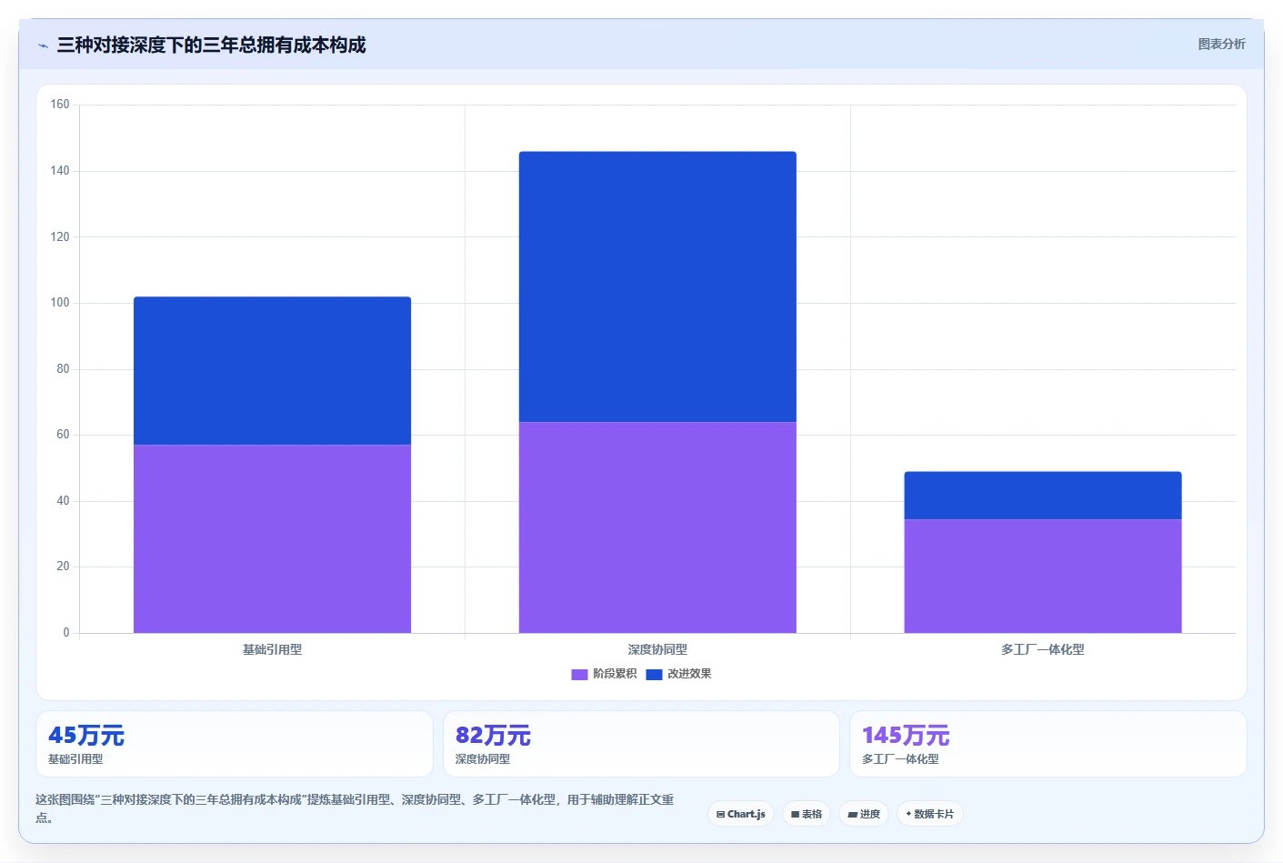Click the 82万元 data card value
Screen dimensions: 1283x863
pos(493,736)
